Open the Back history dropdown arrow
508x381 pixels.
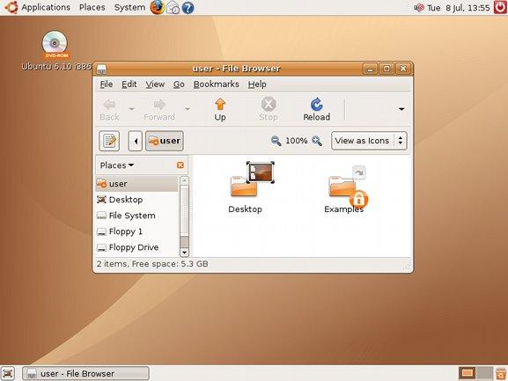(131, 109)
